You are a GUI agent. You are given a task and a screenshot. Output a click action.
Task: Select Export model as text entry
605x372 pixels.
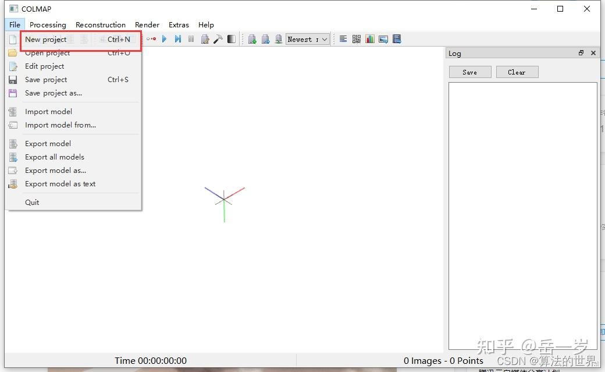(73, 184)
